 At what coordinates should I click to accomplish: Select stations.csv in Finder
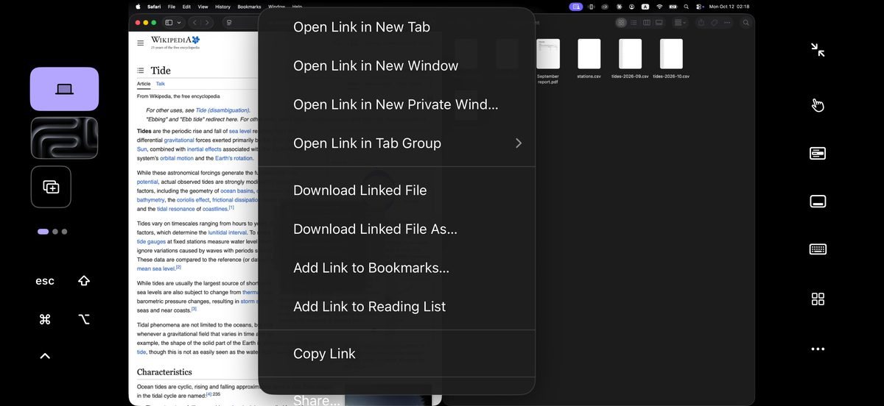click(589, 59)
